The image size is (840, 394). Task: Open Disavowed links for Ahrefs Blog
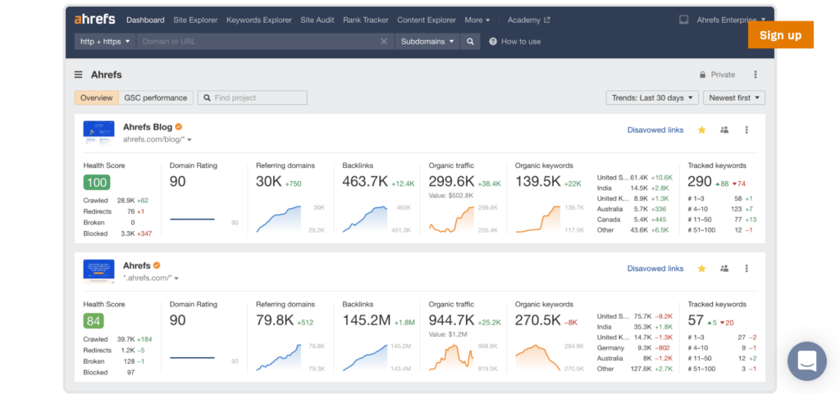tap(655, 130)
